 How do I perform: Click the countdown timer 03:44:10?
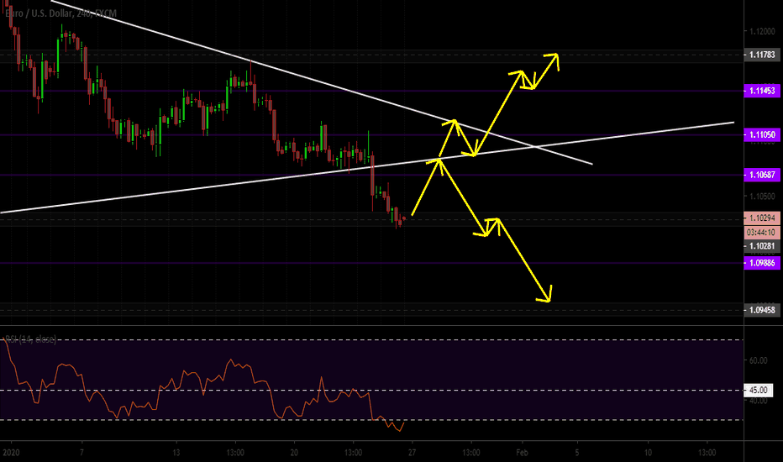click(762, 232)
